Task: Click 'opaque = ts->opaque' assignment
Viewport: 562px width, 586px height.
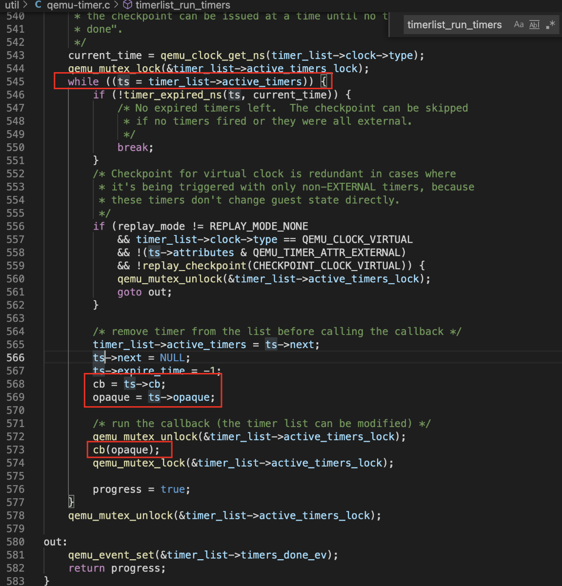Action: (x=154, y=397)
